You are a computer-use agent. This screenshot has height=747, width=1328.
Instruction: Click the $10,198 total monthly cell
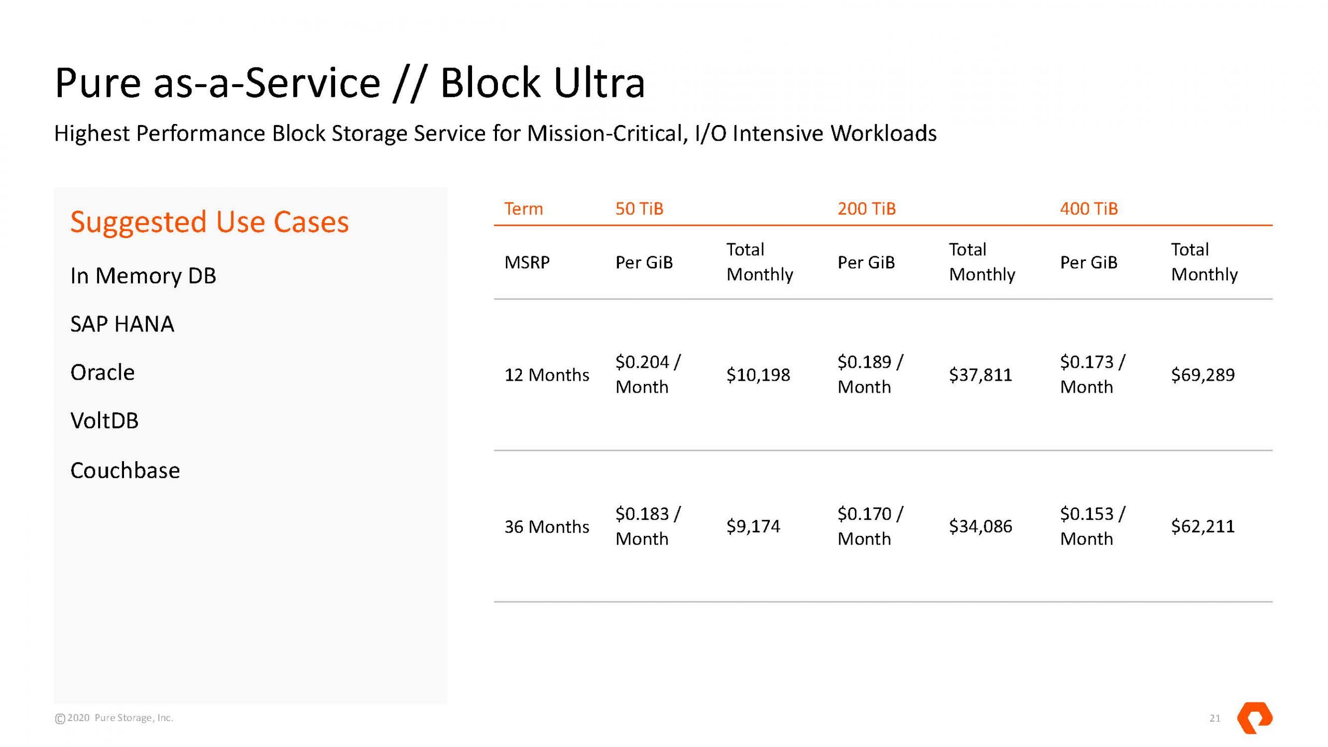point(758,375)
